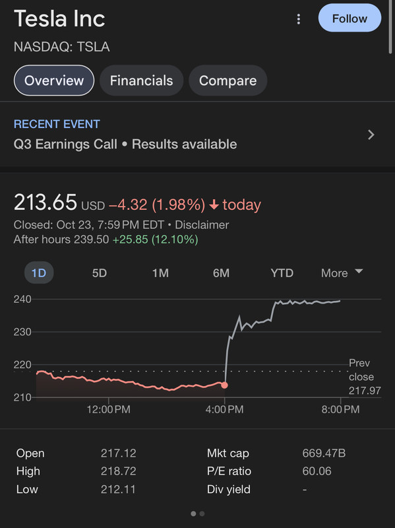Screen dimensions: 395x528
Task: Click the dropdown arrow beside More
Action: coord(359,271)
